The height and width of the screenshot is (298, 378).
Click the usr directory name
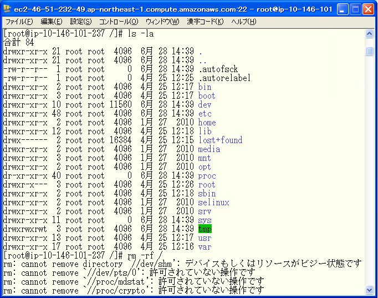click(x=205, y=238)
